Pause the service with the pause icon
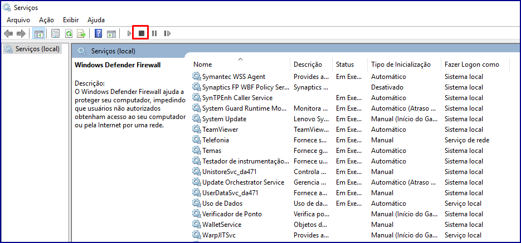 [x=154, y=33]
